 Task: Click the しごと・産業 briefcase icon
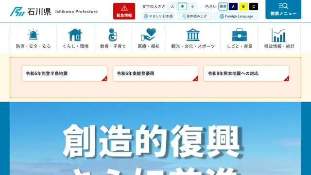240,35
